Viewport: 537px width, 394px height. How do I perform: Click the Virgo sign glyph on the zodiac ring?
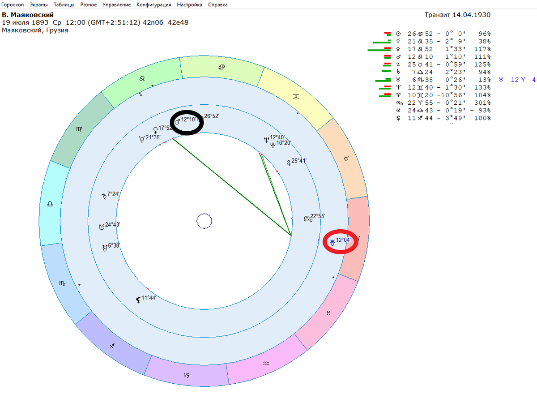79,129
